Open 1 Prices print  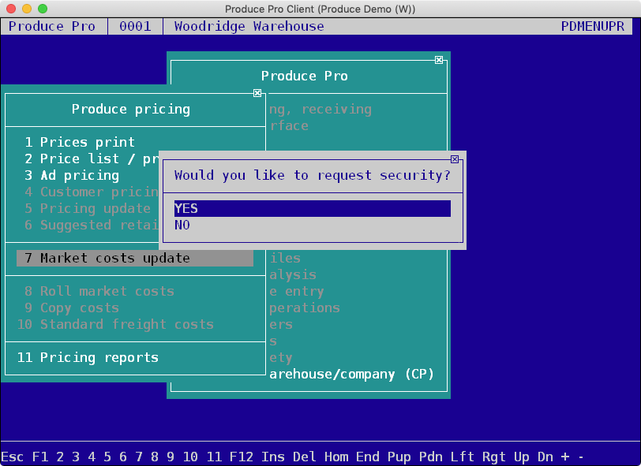pos(80,142)
